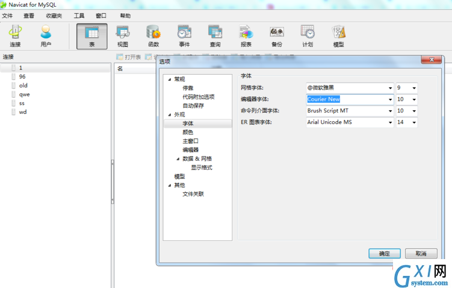Collapse the 常规 tree node arrow
The image size is (452, 288).
pos(170,80)
